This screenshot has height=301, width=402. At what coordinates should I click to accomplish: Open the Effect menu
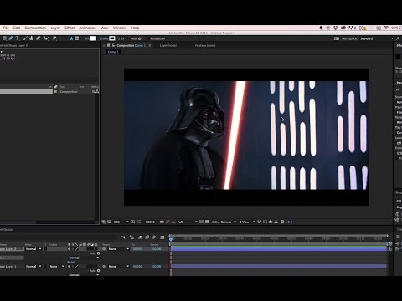tap(70, 28)
